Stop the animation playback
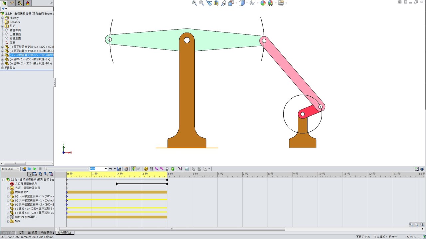The image size is (426, 239). (x=40, y=169)
